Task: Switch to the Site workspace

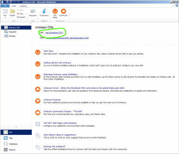Action: pos(16,132)
